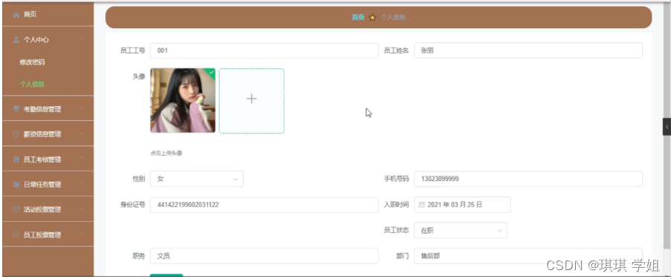Click 个人信息 breadcrumb text

click(x=393, y=18)
